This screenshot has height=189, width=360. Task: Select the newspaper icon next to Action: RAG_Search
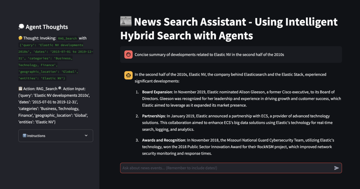tap(20, 88)
